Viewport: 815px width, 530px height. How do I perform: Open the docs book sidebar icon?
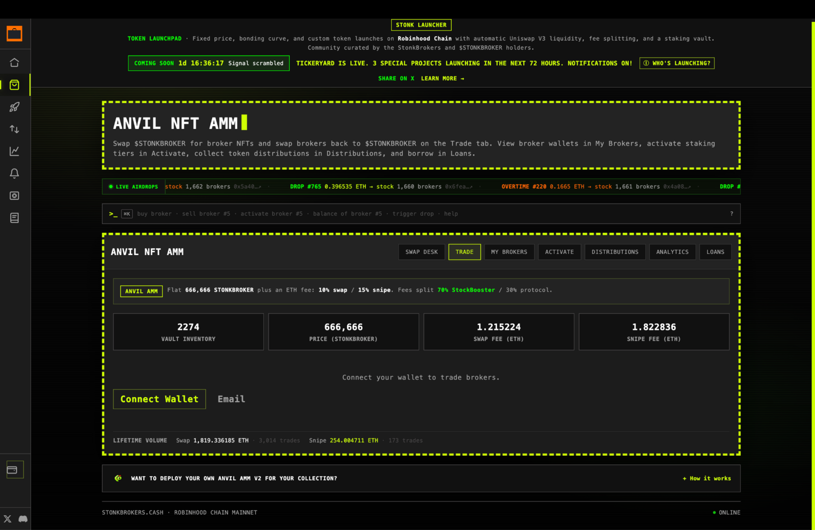click(14, 218)
